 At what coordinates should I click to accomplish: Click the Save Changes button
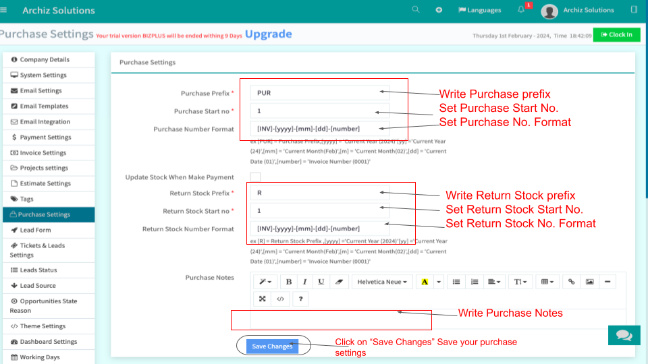tap(272, 346)
